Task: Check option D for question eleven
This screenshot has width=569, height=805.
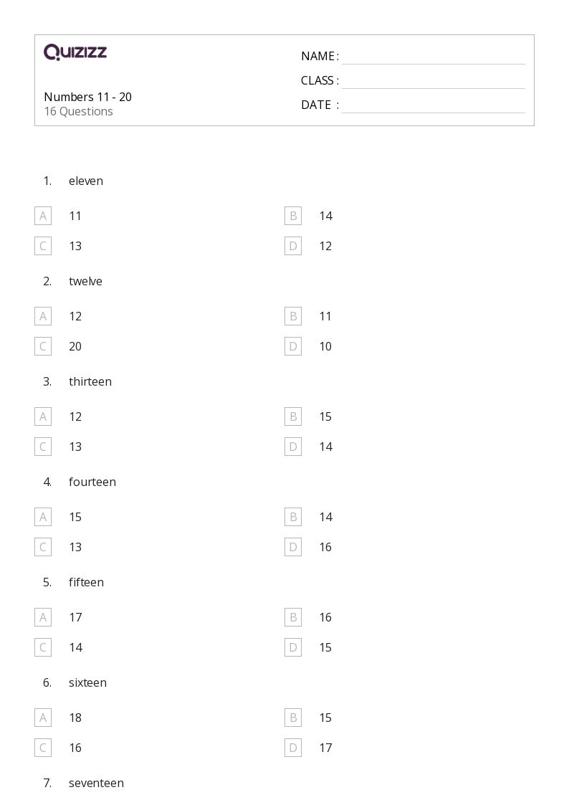Action: point(293,246)
